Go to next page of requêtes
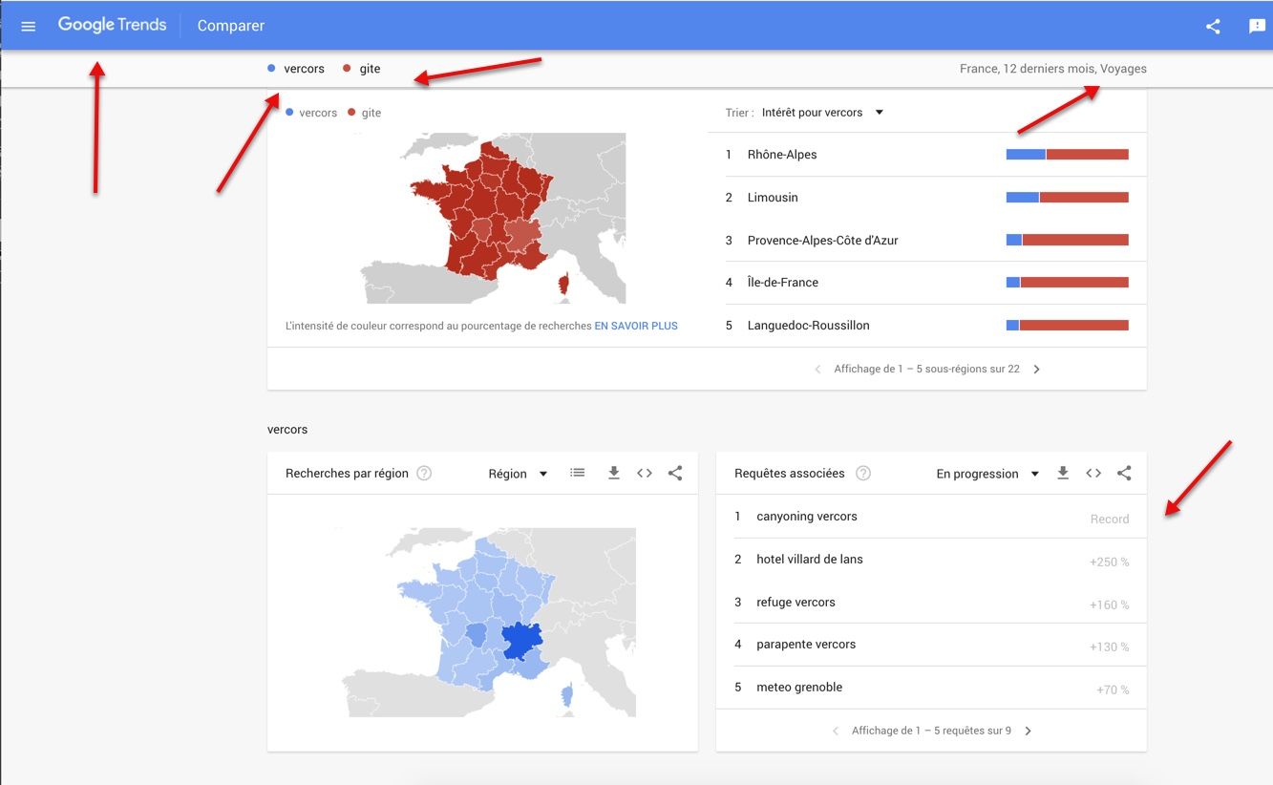1273x785 pixels. point(1029,731)
